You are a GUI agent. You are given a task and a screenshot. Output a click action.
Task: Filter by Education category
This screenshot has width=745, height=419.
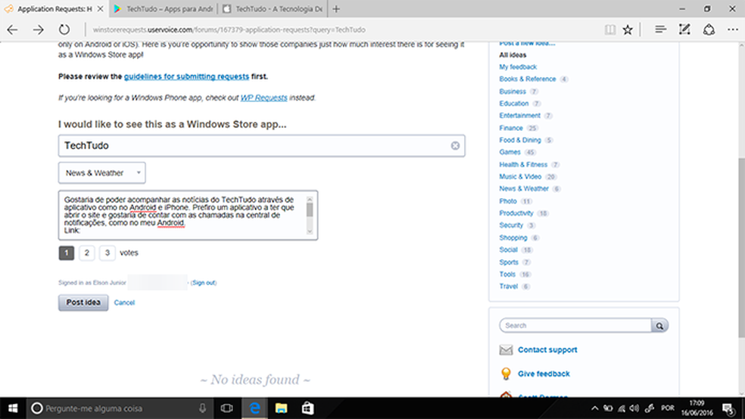[514, 104]
